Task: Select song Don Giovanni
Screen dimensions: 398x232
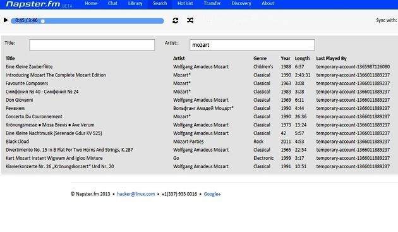Action: (x=20, y=100)
